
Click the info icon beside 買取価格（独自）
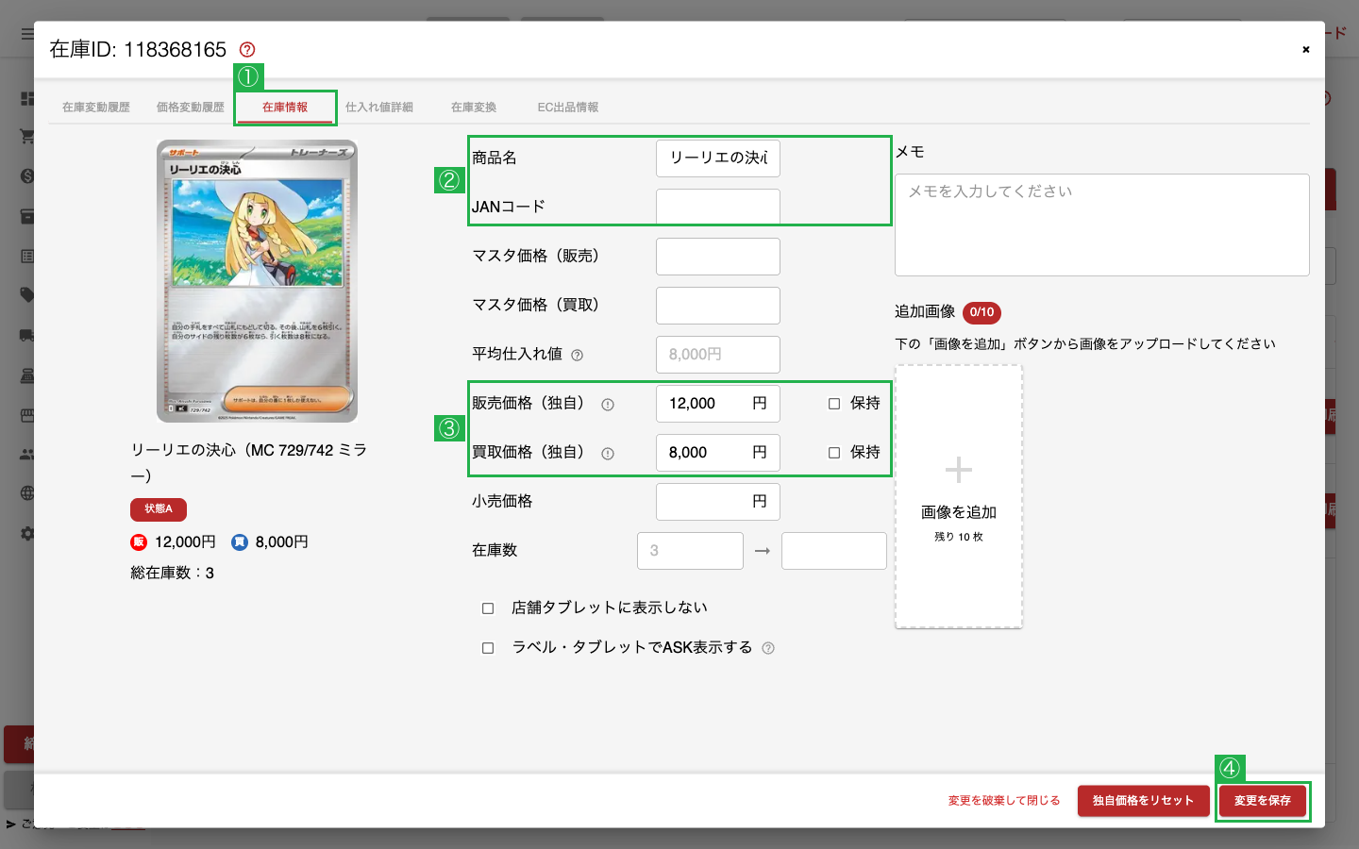pos(608,454)
